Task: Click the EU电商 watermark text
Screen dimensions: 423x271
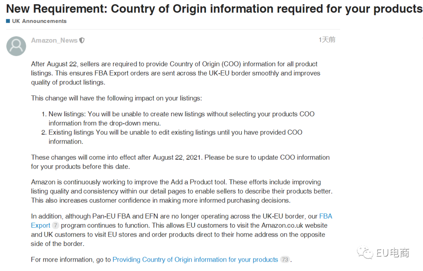Action: [392, 253]
